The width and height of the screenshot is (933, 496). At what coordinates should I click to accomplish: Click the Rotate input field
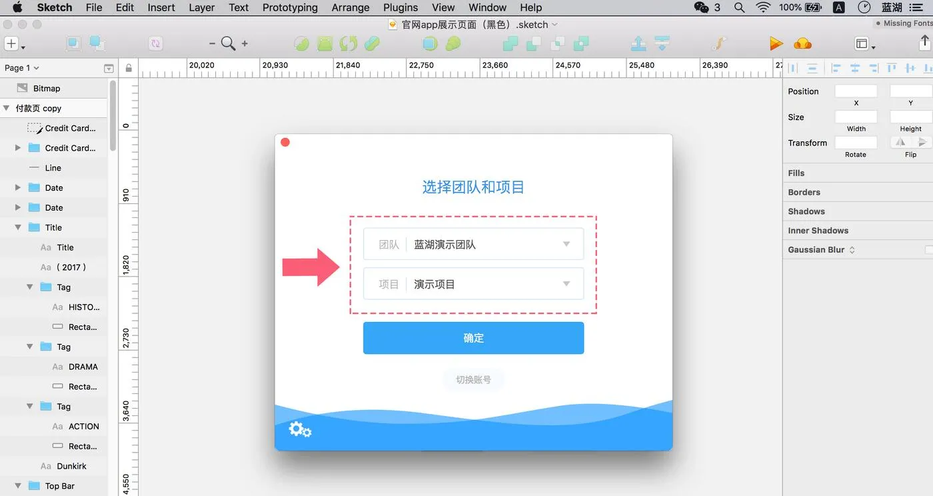pos(856,142)
